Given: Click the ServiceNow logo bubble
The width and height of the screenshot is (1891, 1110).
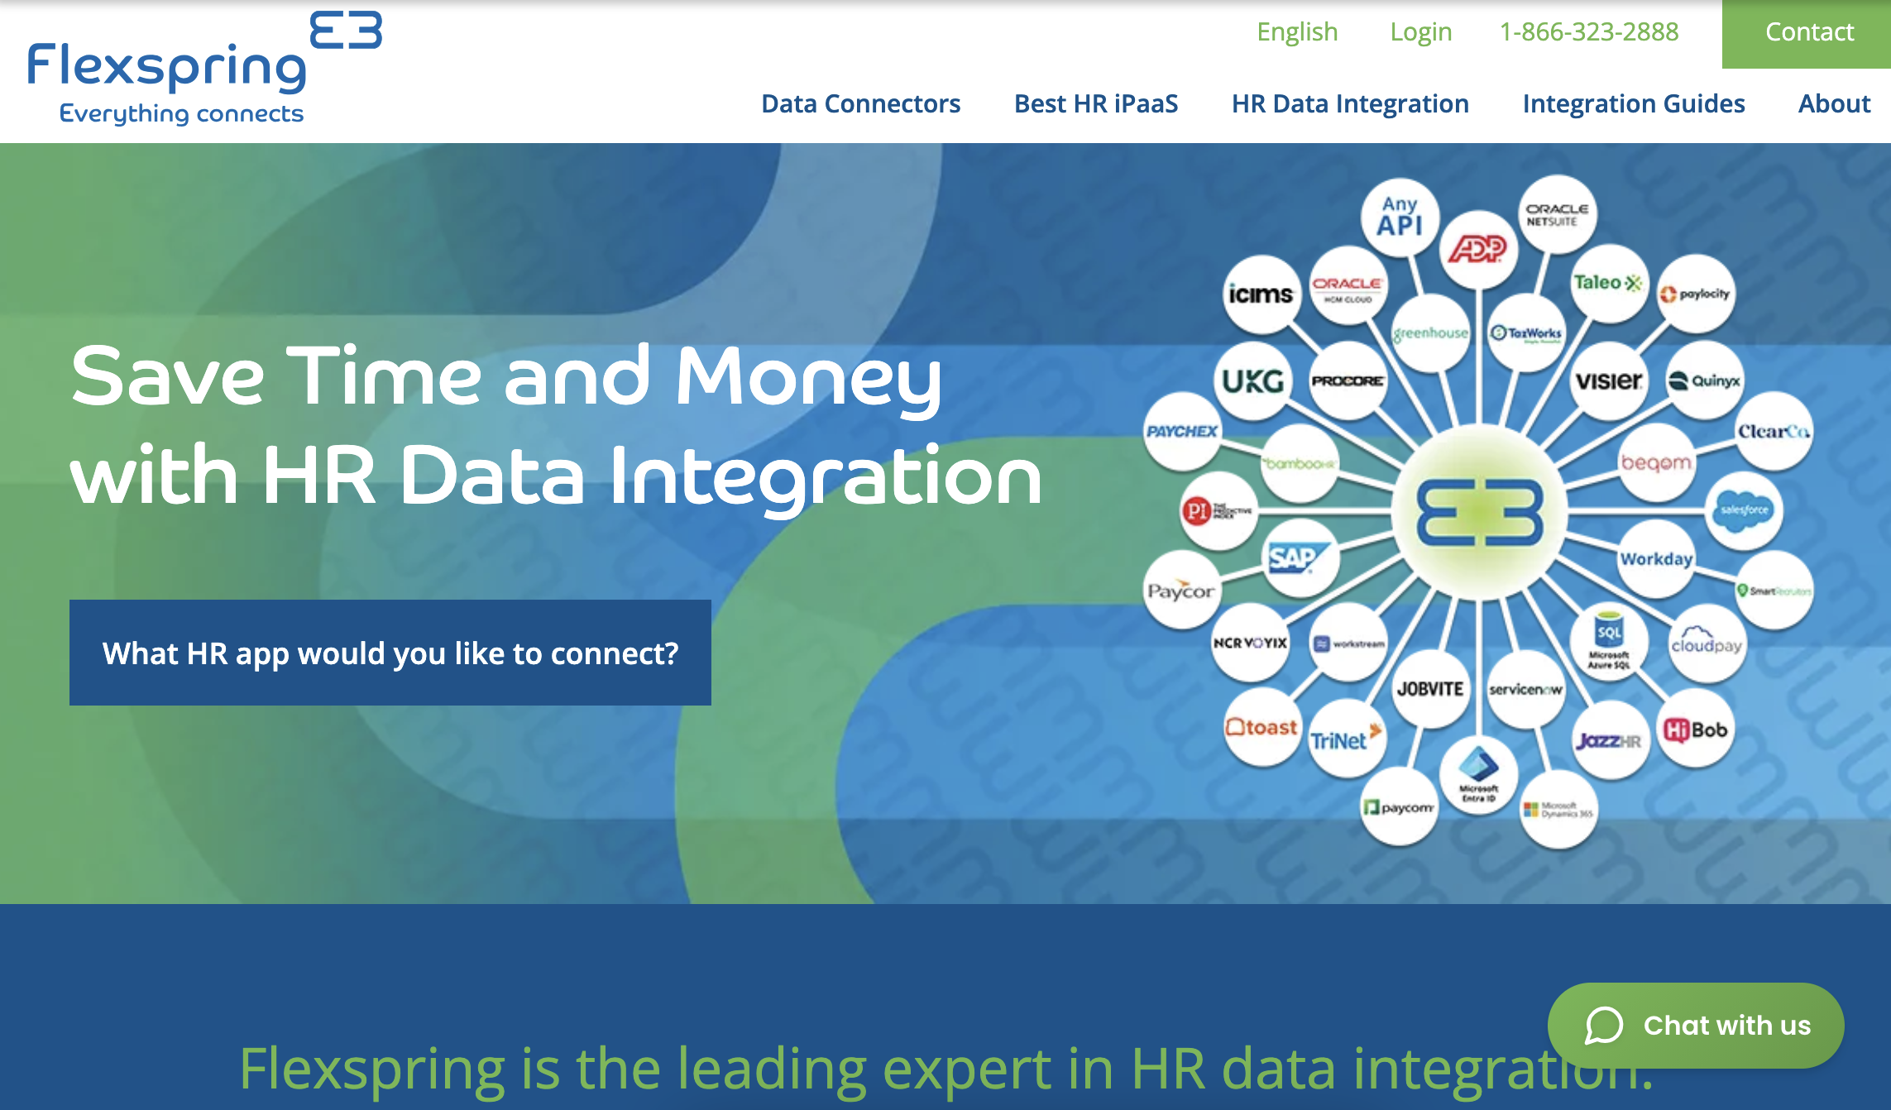Looking at the screenshot, I should [1525, 690].
